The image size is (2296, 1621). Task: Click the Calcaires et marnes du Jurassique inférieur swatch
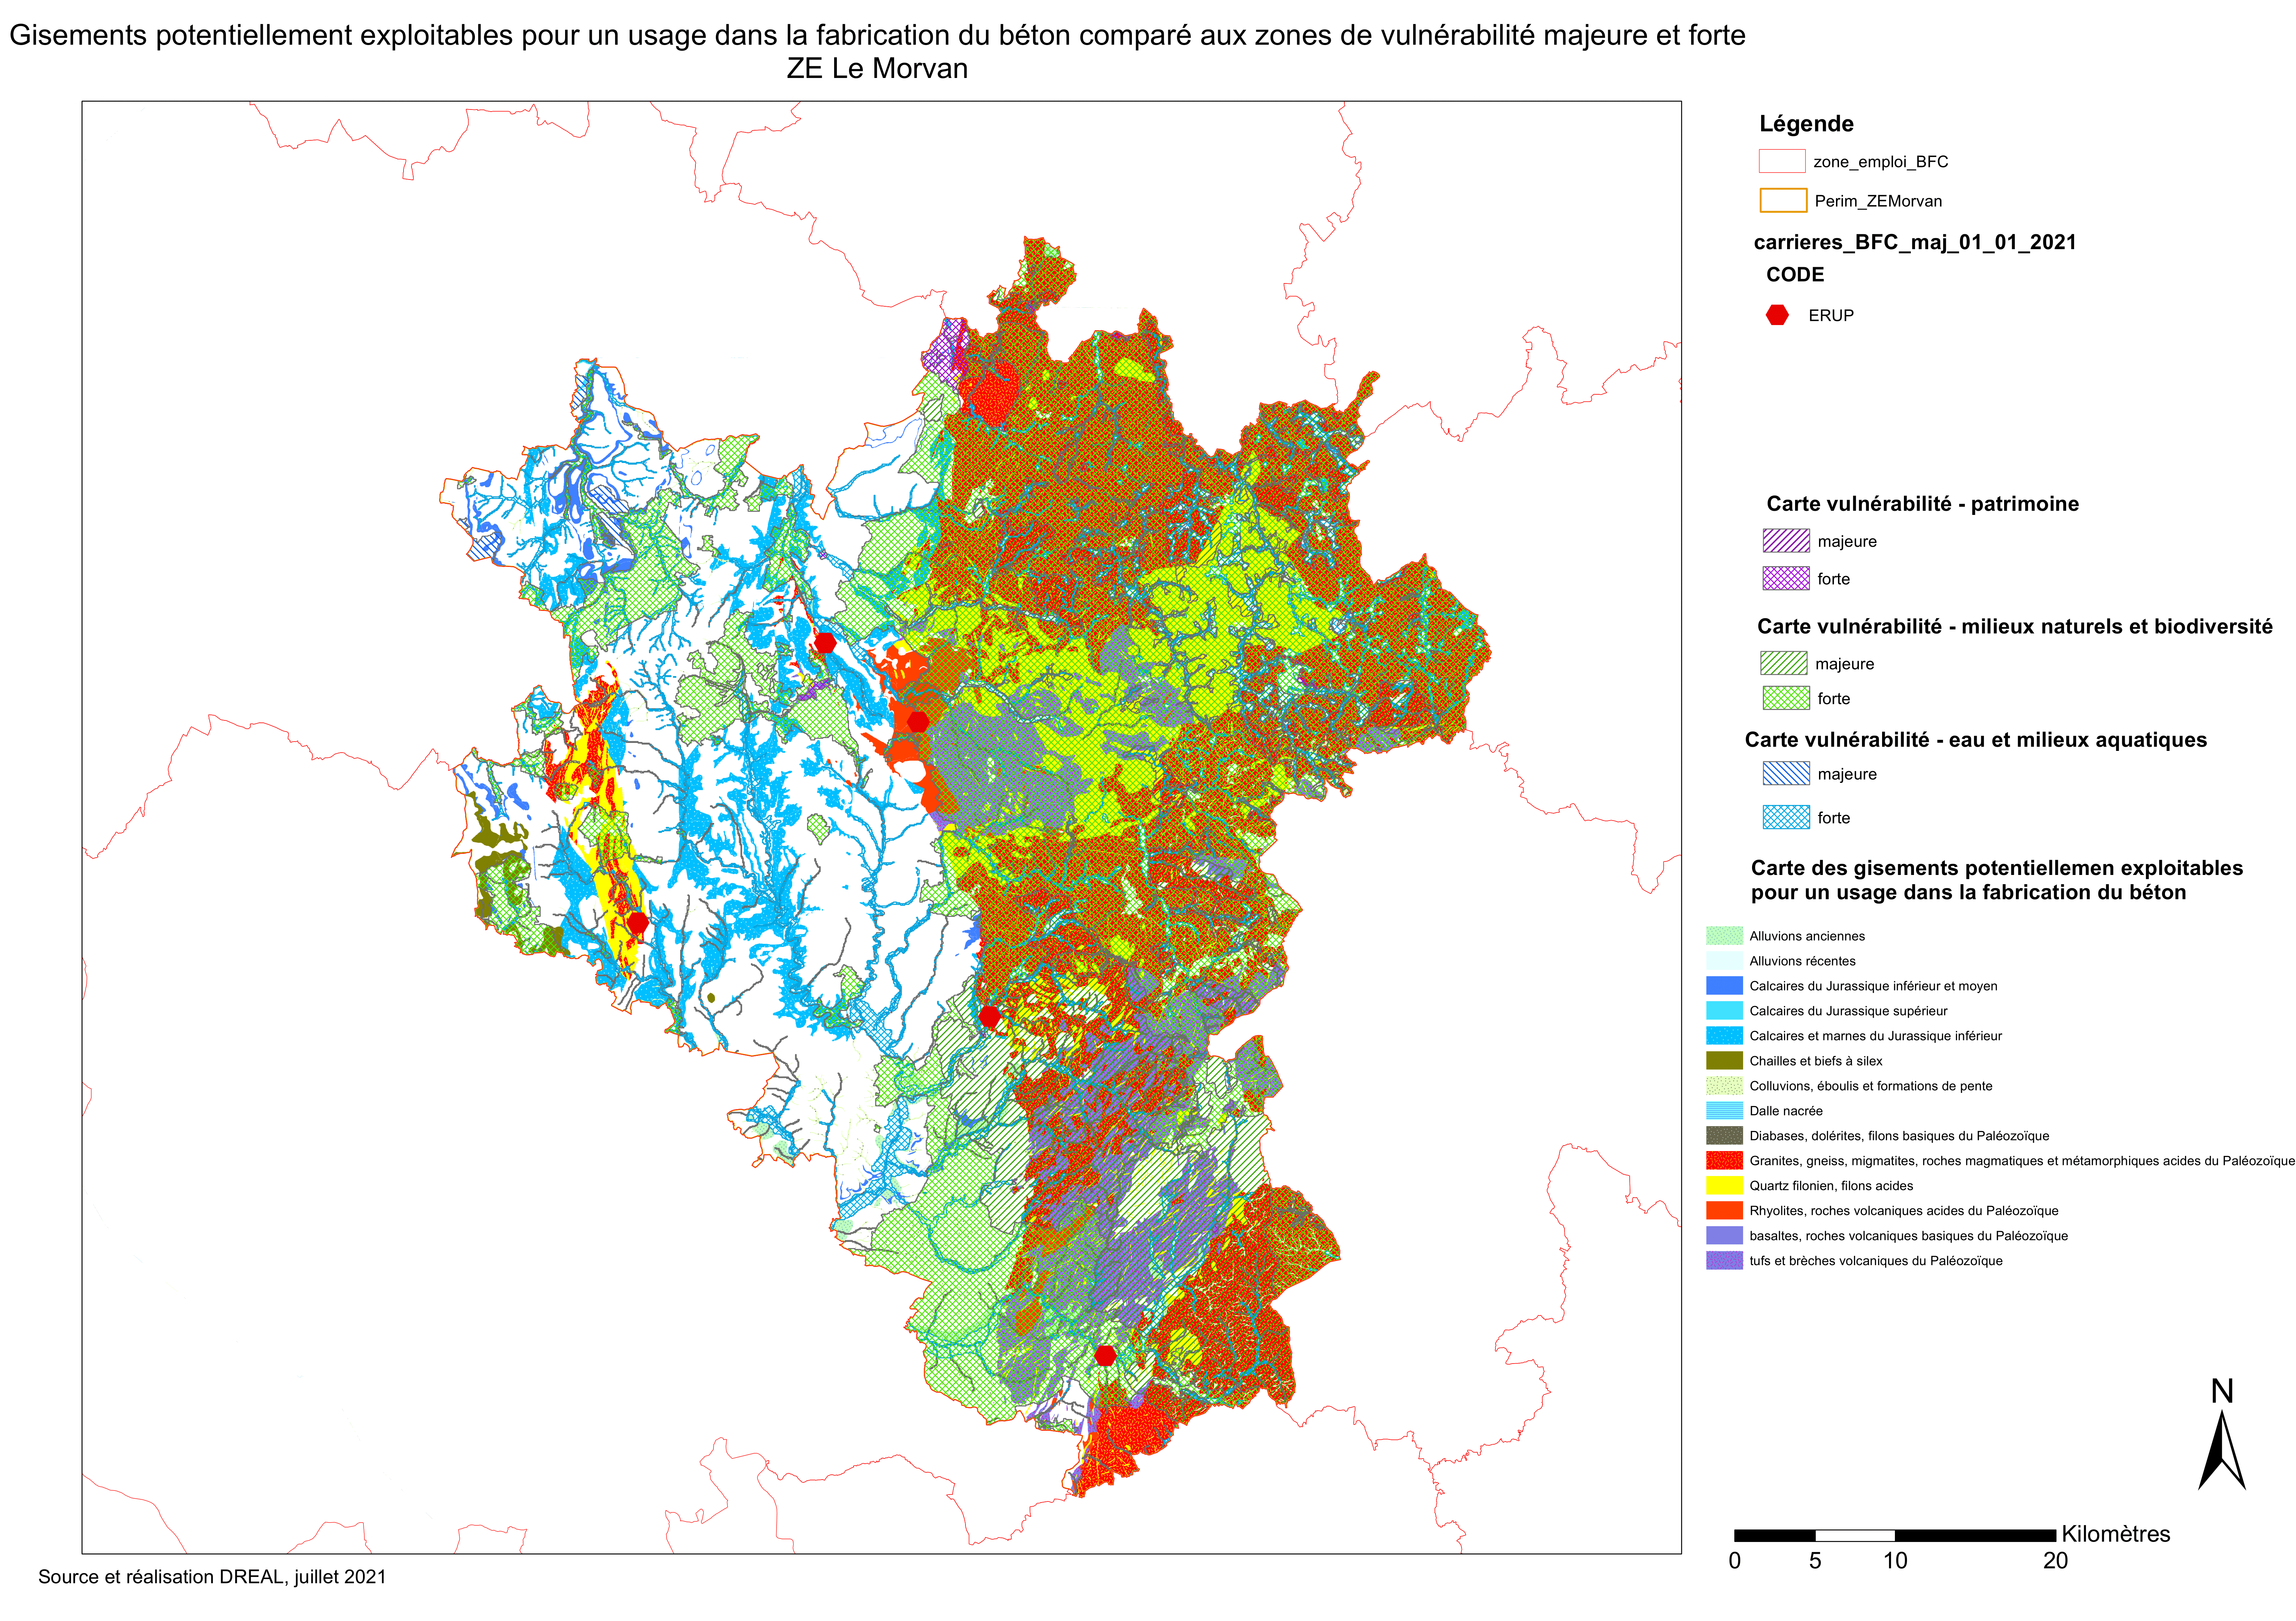point(1724,1035)
